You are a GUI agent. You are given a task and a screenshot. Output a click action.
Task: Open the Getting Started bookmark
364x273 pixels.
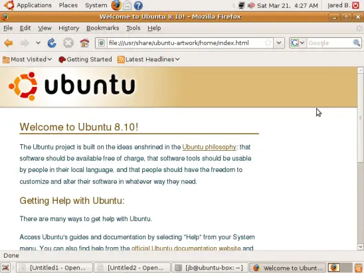coord(85,59)
